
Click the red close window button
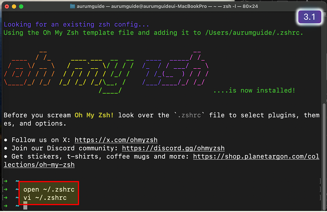[x=7, y=6]
